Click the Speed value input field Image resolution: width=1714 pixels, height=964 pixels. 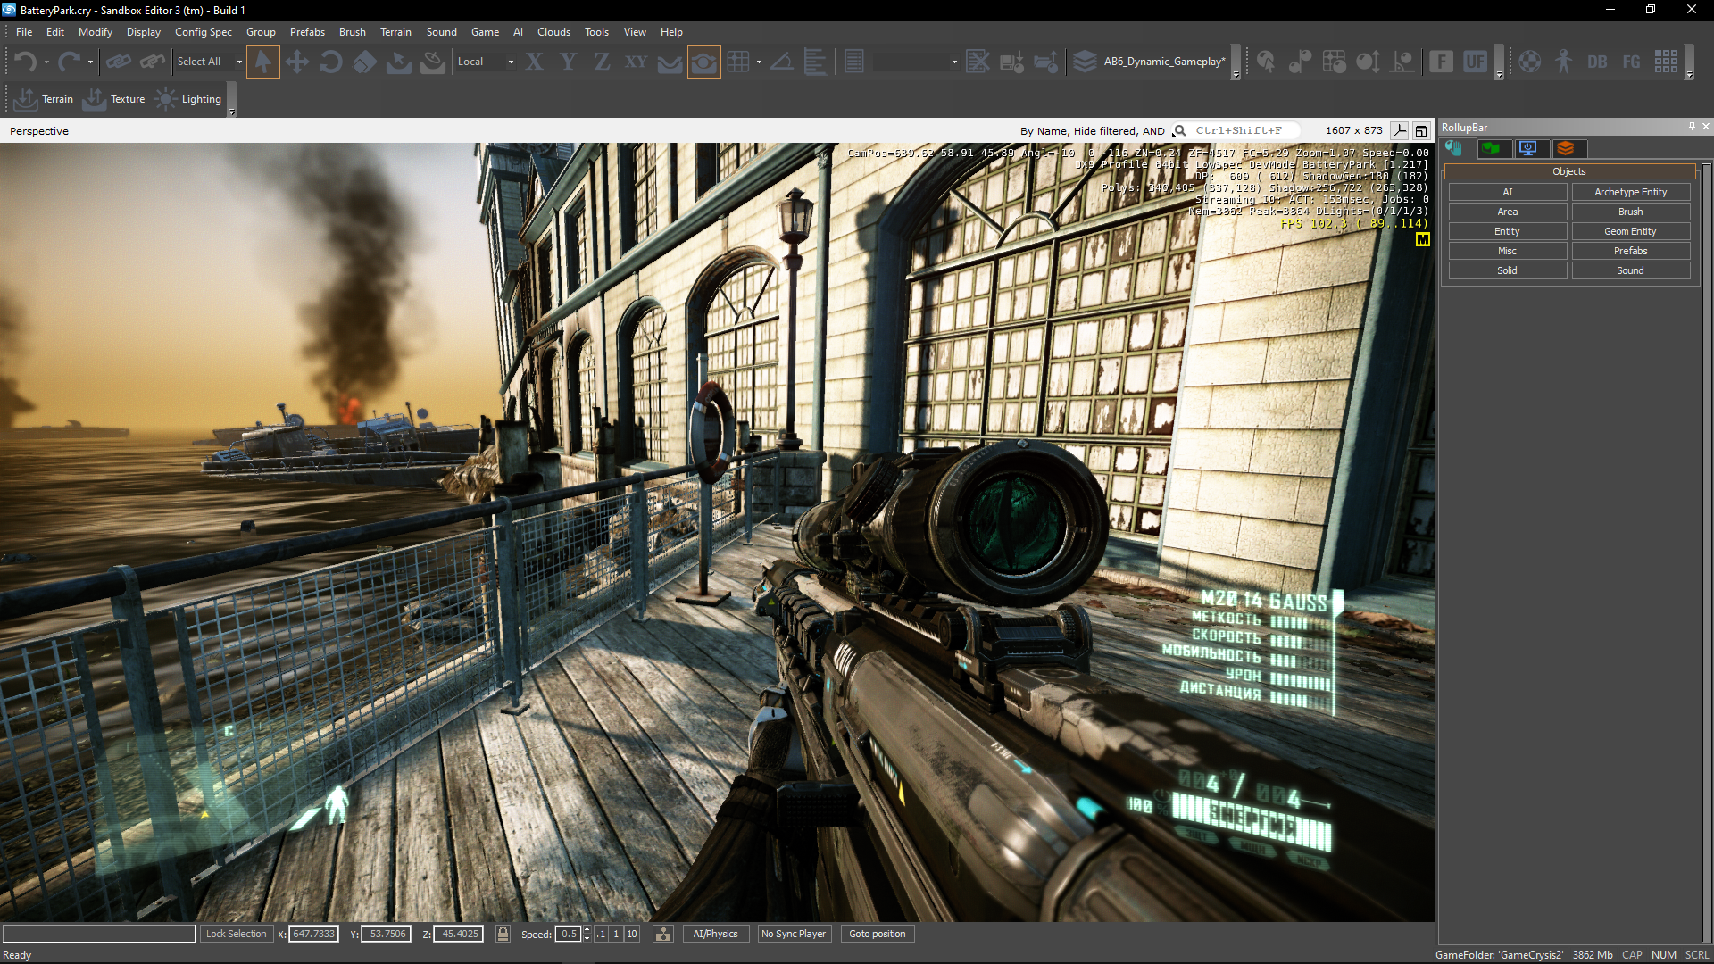coord(568,934)
